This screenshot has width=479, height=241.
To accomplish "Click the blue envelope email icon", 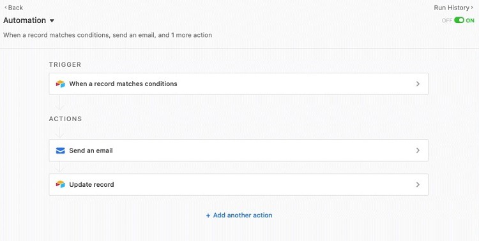I will click(x=60, y=150).
